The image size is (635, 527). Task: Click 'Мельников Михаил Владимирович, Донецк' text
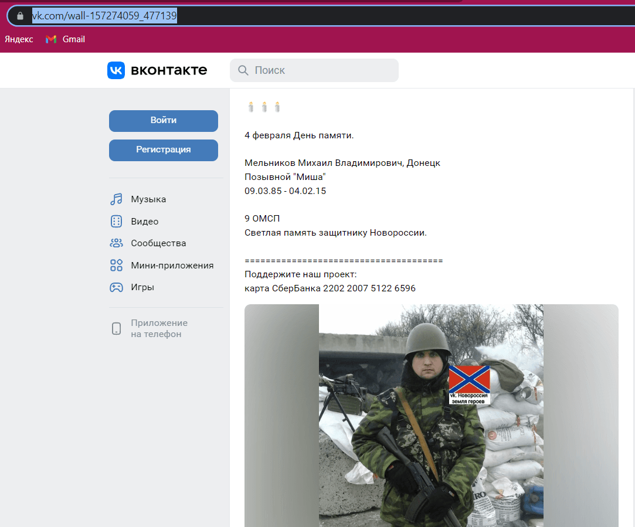342,163
